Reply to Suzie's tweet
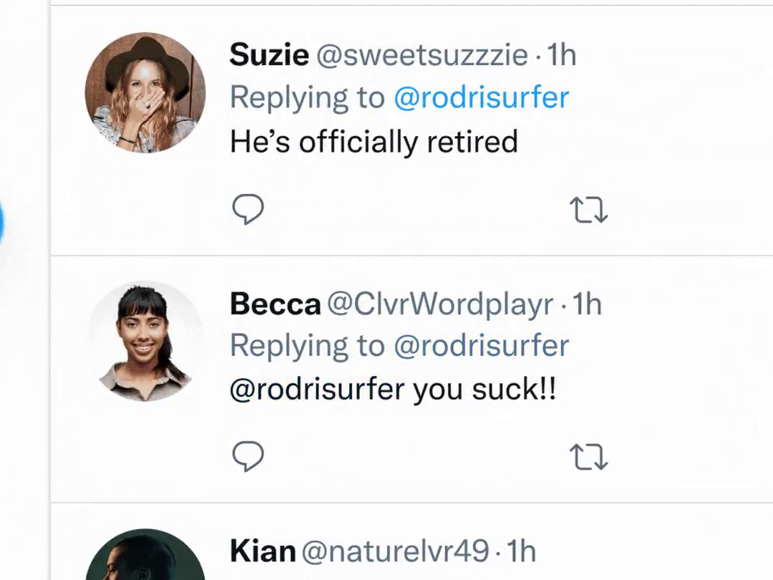The height and width of the screenshot is (580, 773). pos(248,210)
